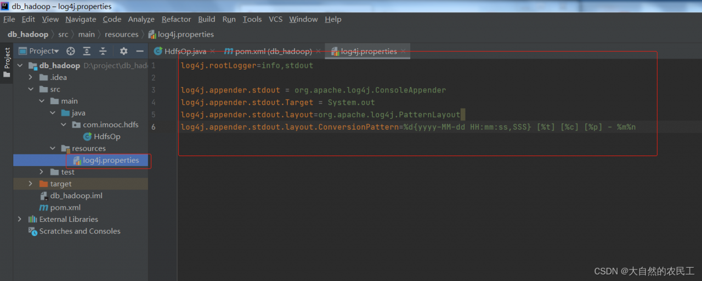702x281 pixels.
Task: Hide the Project panel with minus icon
Action: pyautogui.click(x=140, y=51)
